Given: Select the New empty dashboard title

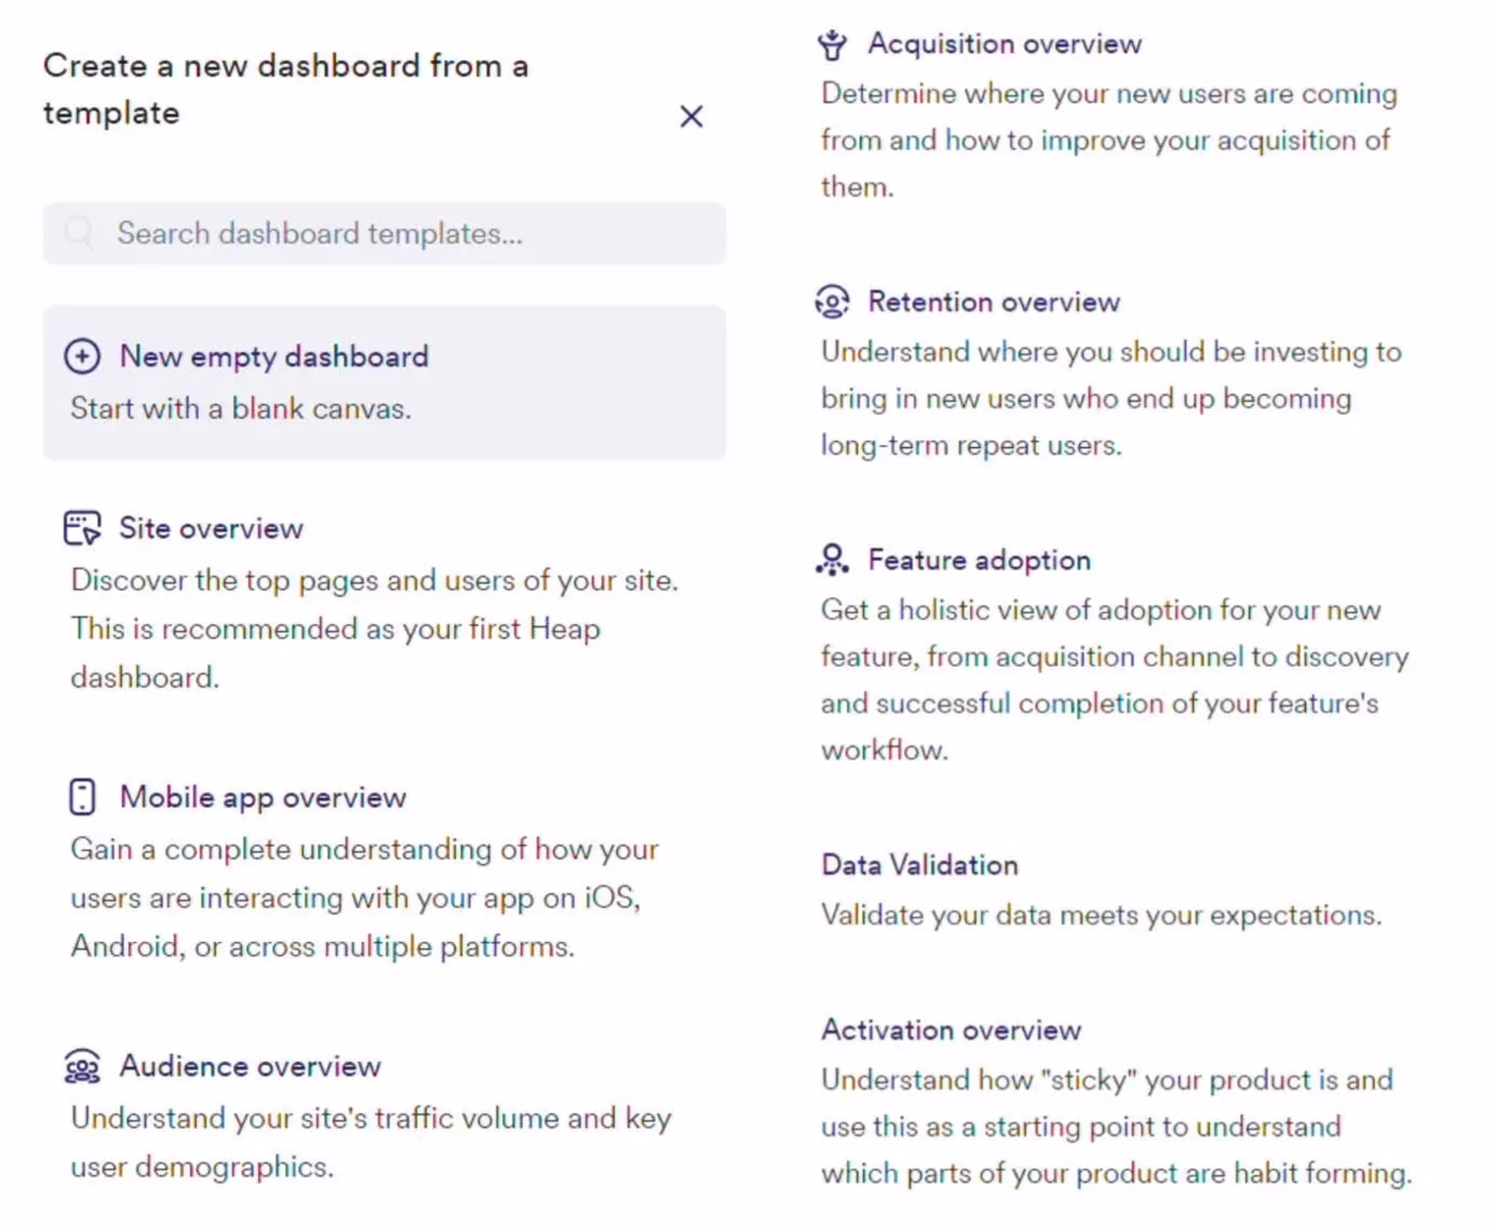Looking at the screenshot, I should [274, 356].
